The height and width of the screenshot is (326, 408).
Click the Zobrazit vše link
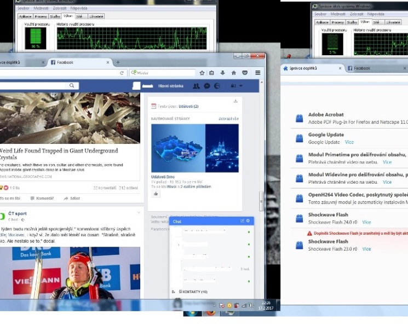click(x=228, y=119)
